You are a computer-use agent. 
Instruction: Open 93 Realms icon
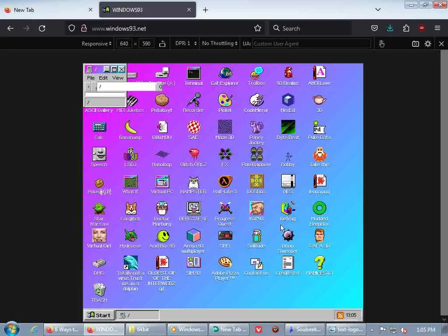click(x=288, y=76)
